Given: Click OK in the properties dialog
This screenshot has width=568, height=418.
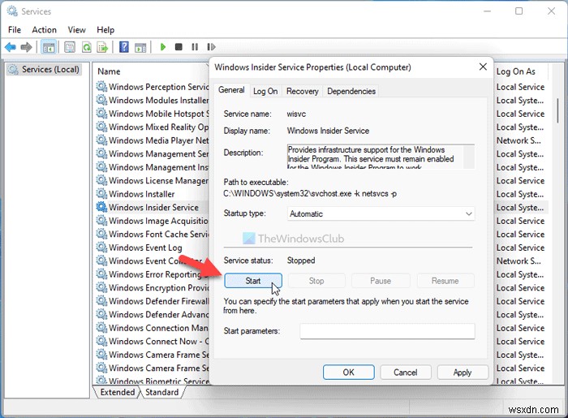Looking at the screenshot, I should pyautogui.click(x=348, y=373).
